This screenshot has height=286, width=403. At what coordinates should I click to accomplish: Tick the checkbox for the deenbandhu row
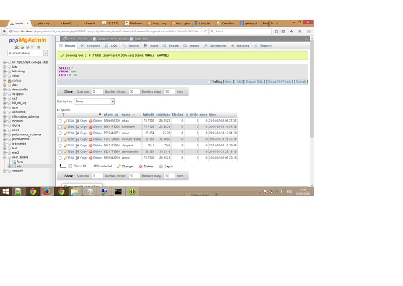point(60,152)
